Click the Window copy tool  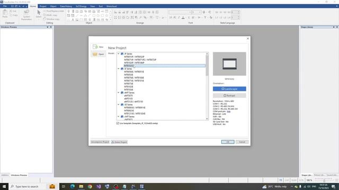coord(51,19)
